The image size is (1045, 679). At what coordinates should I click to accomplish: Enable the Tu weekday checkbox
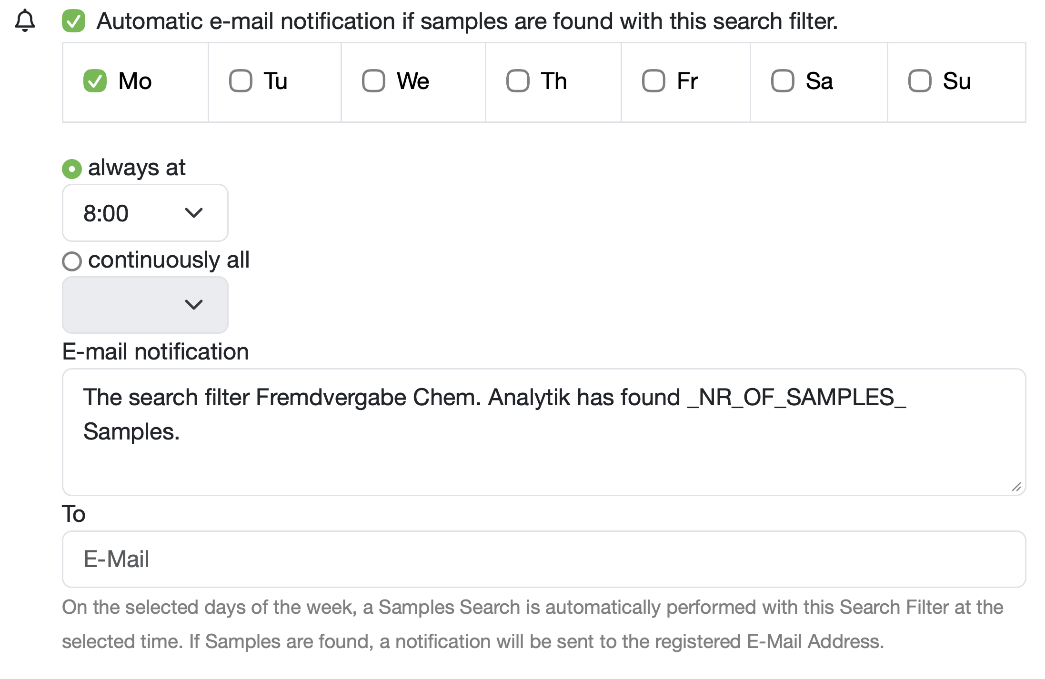(241, 81)
